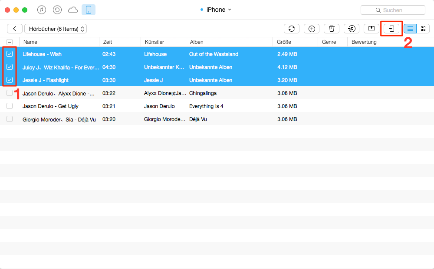The image size is (434, 269).
Task: Click the 3.20 MB size cell
Action: tap(287, 80)
